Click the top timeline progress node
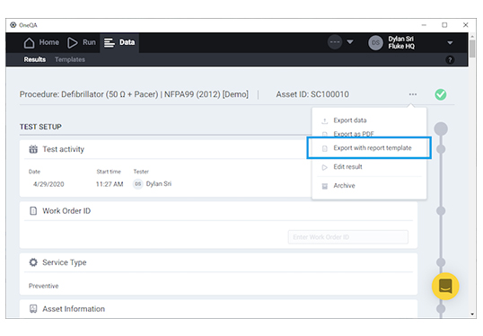483x336 pixels. (441, 128)
